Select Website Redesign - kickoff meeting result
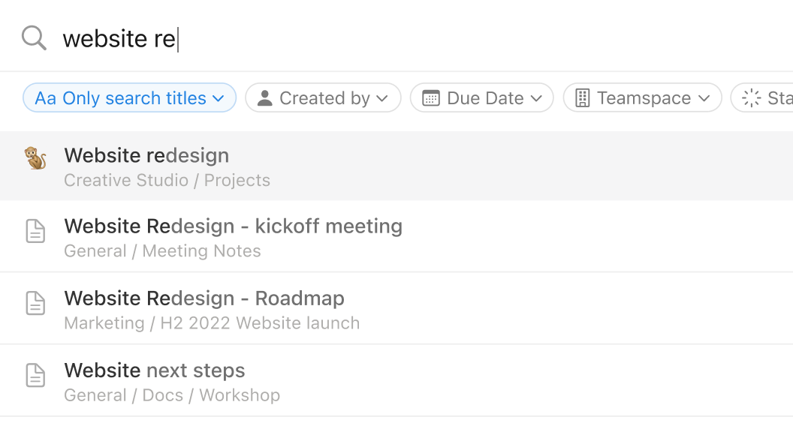The width and height of the screenshot is (793, 438). click(233, 226)
